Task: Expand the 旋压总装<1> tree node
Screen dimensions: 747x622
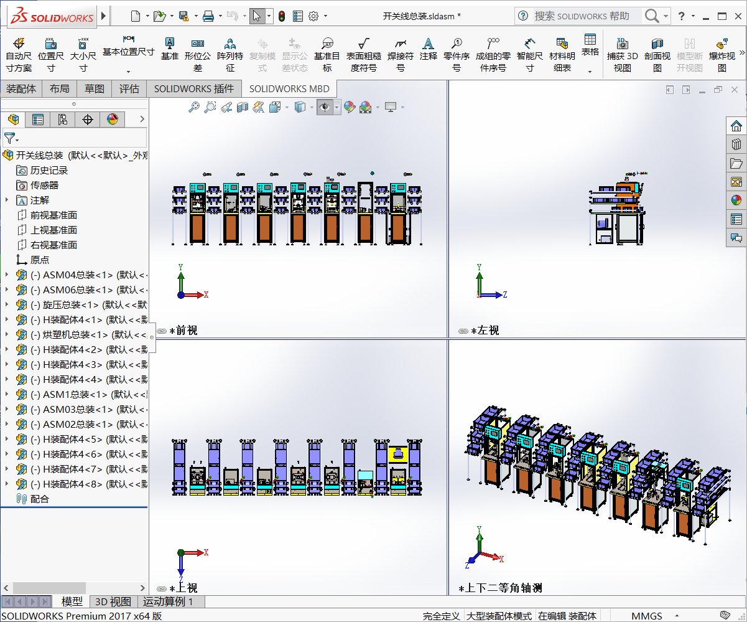Action: [7, 304]
